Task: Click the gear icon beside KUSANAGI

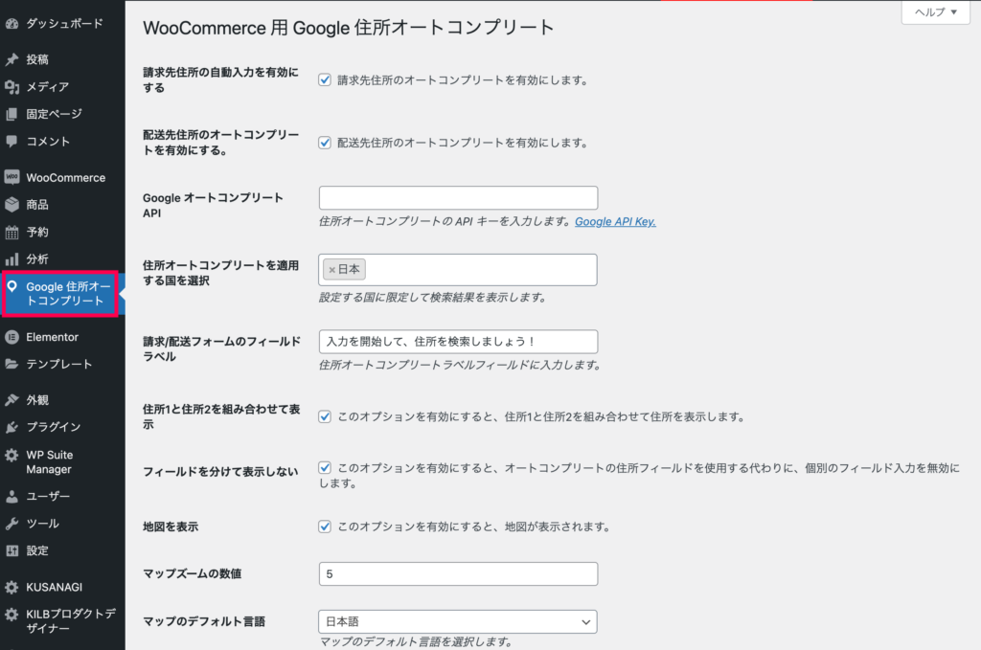Action: 11,588
